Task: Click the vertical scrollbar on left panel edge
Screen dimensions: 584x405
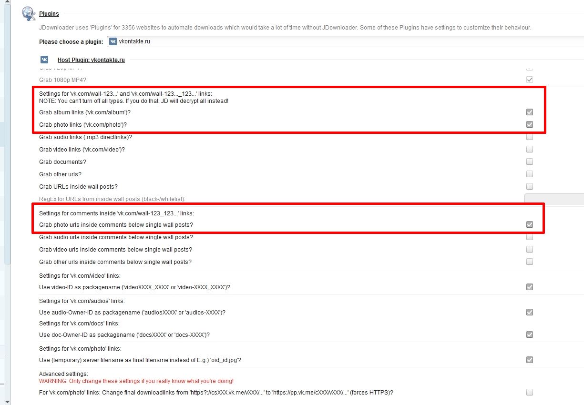Action: point(7,133)
